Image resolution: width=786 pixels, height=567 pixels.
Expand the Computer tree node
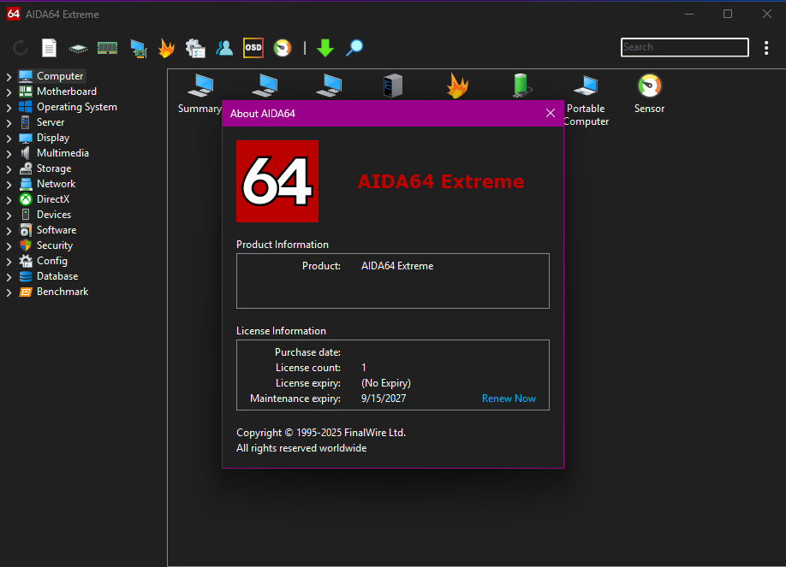(9, 77)
